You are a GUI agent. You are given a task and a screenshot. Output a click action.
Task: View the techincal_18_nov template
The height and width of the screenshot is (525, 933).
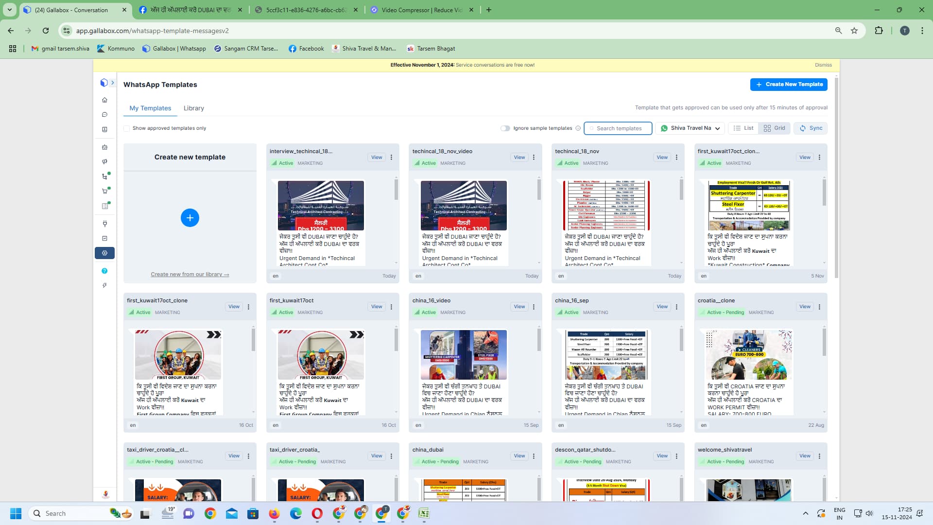coord(662,157)
